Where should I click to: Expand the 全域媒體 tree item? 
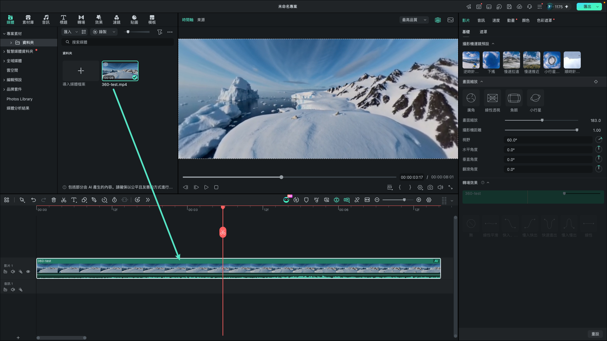click(4, 61)
